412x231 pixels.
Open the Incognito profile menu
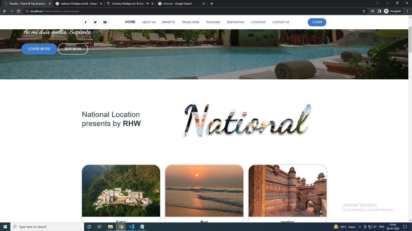393,11
